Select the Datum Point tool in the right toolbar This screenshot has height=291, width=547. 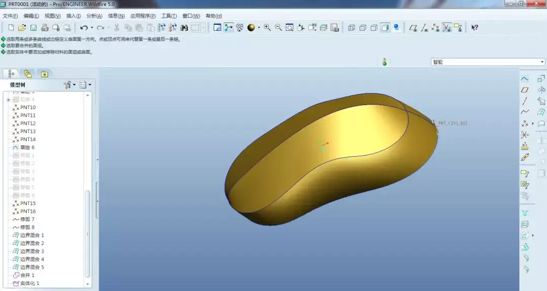[525, 124]
